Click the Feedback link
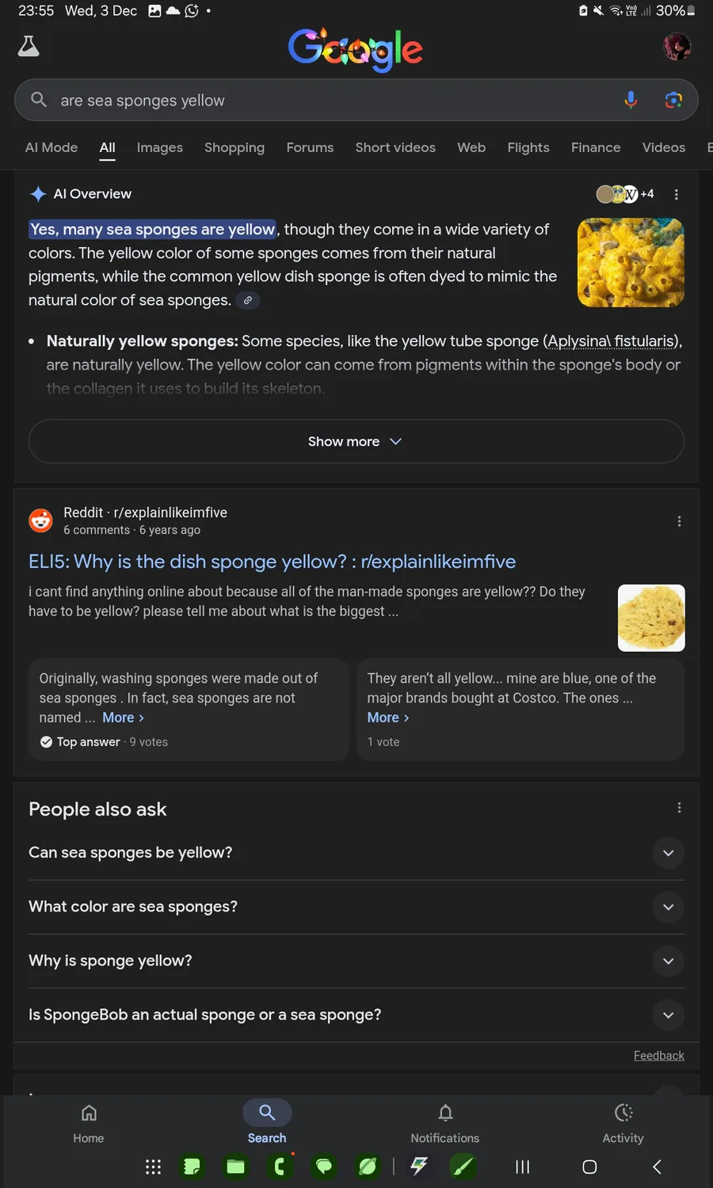 (x=658, y=1056)
